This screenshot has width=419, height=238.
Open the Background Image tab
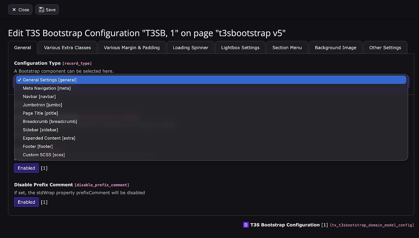coord(335,48)
